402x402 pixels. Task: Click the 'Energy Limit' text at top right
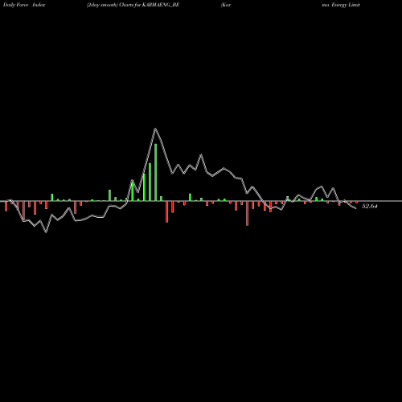346,5
